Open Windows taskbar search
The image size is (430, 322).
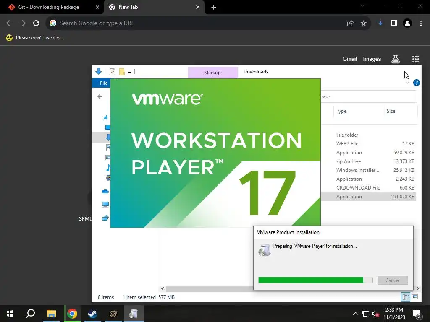pos(30,314)
